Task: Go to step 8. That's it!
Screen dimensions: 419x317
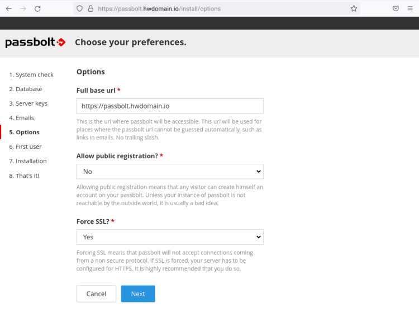Action: point(24,176)
